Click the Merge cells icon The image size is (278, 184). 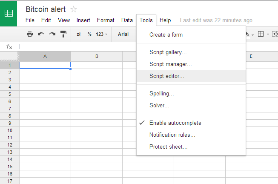click(x=275, y=34)
